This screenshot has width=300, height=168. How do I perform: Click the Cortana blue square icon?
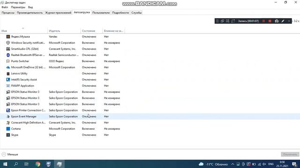click(8, 129)
